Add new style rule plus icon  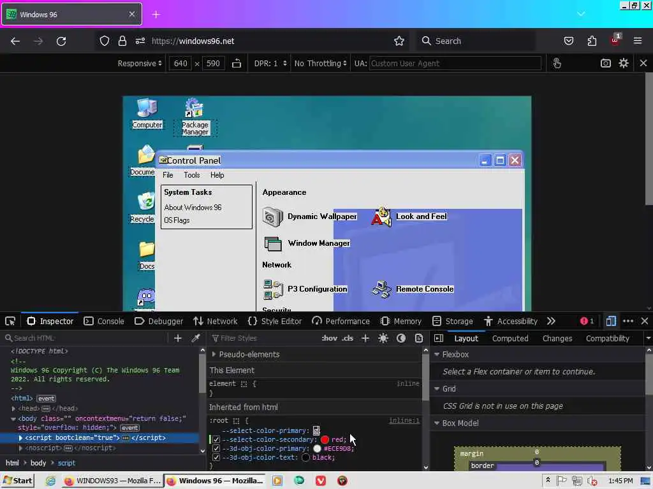coord(365,338)
